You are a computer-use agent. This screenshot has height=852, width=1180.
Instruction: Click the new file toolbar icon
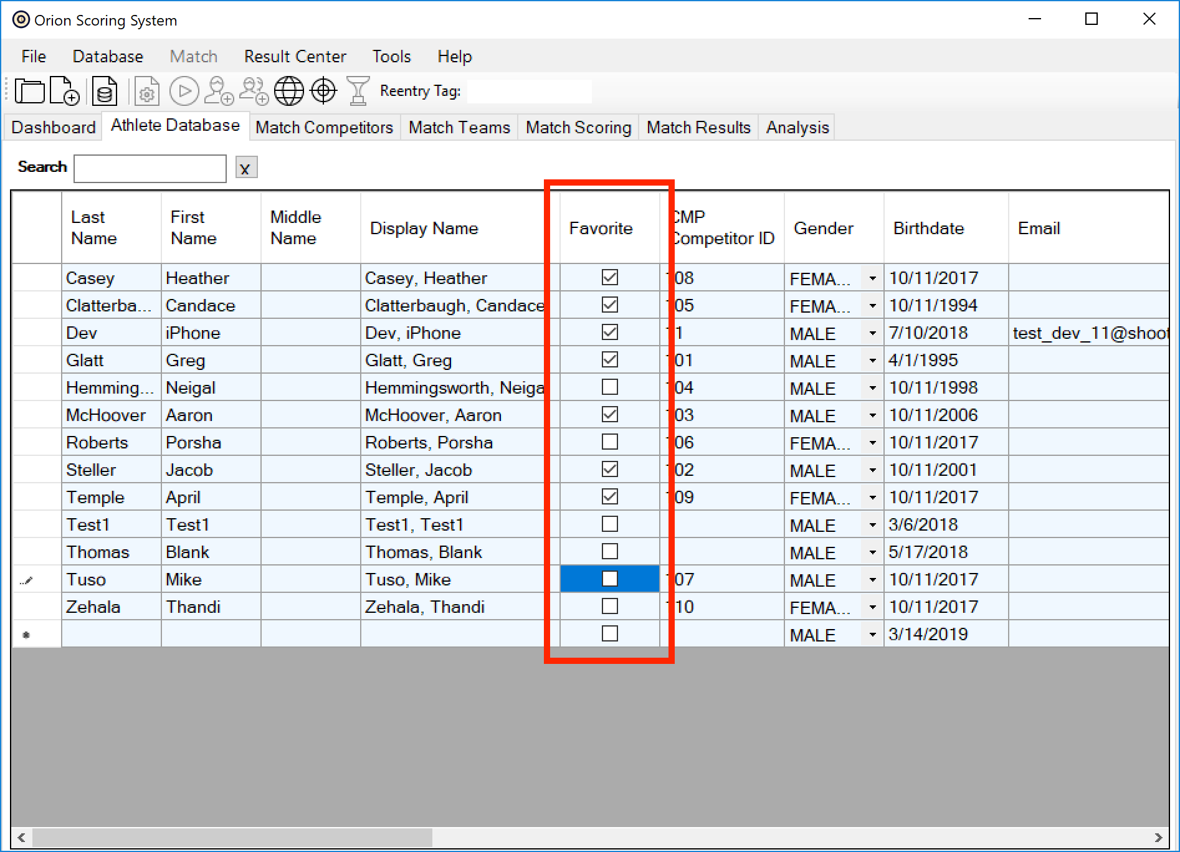click(x=64, y=91)
